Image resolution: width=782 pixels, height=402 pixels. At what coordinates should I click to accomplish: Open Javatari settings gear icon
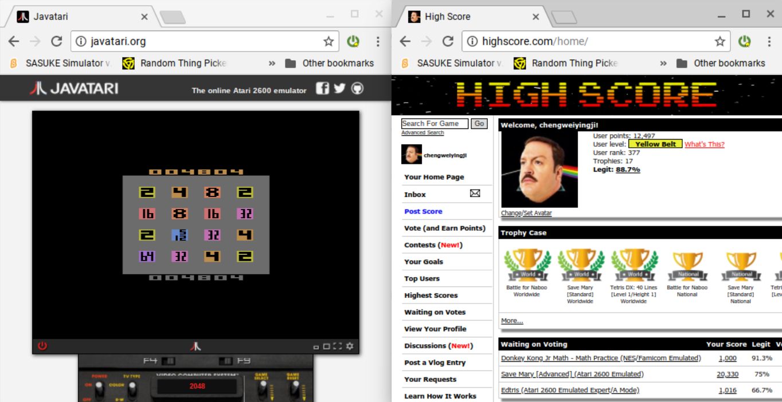tap(350, 346)
